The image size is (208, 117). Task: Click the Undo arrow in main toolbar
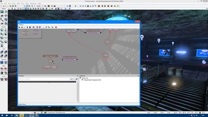tap(19, 6)
